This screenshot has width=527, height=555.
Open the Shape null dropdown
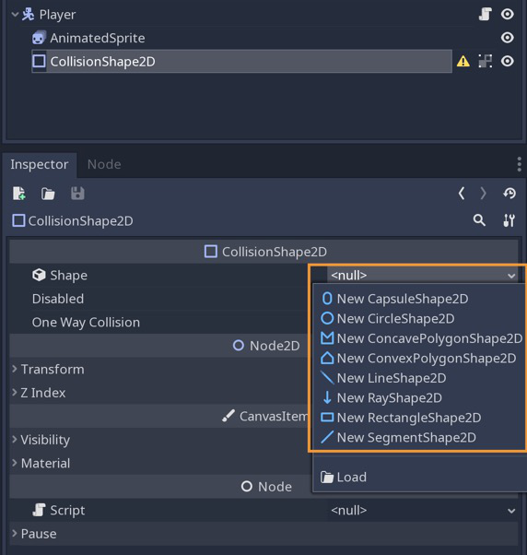[423, 275]
